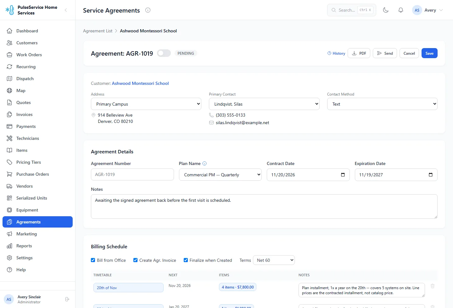Select Agreements in sidebar

click(37, 222)
